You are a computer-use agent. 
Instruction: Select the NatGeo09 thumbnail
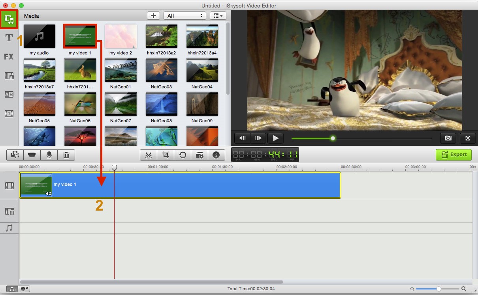pyautogui.click(x=202, y=105)
